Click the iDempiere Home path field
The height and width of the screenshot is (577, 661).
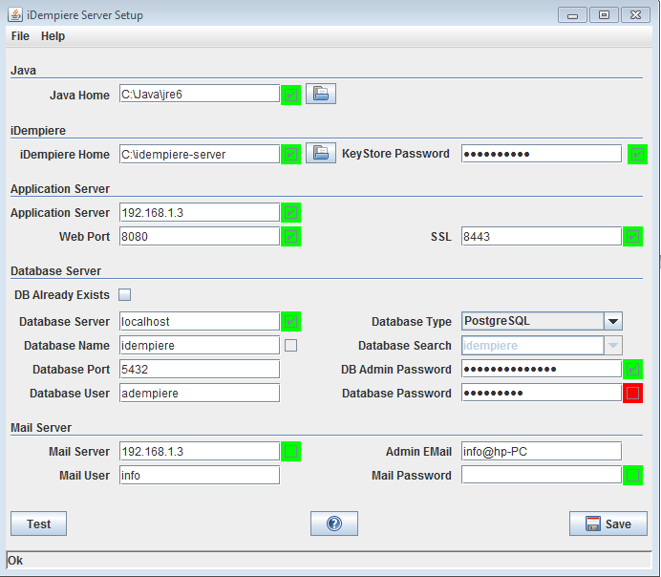pyautogui.click(x=200, y=154)
